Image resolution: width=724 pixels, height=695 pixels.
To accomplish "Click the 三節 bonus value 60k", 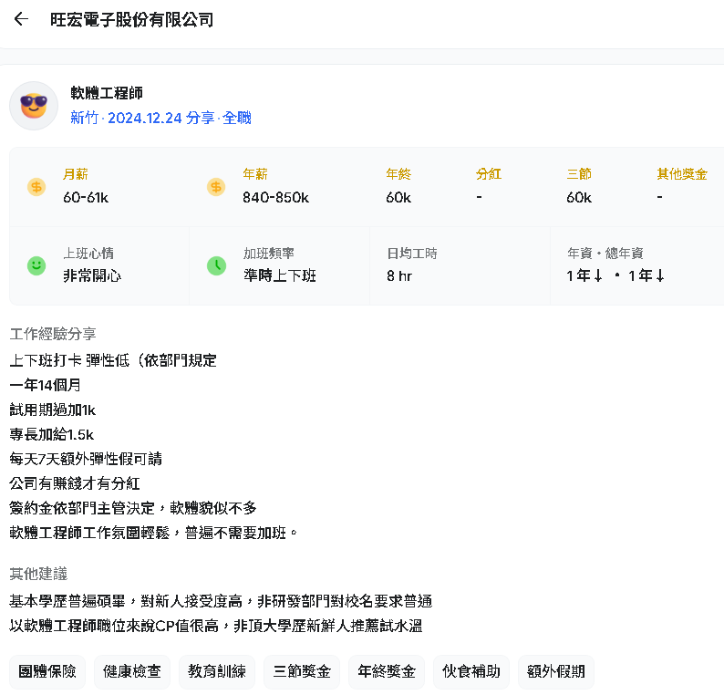I will [579, 198].
